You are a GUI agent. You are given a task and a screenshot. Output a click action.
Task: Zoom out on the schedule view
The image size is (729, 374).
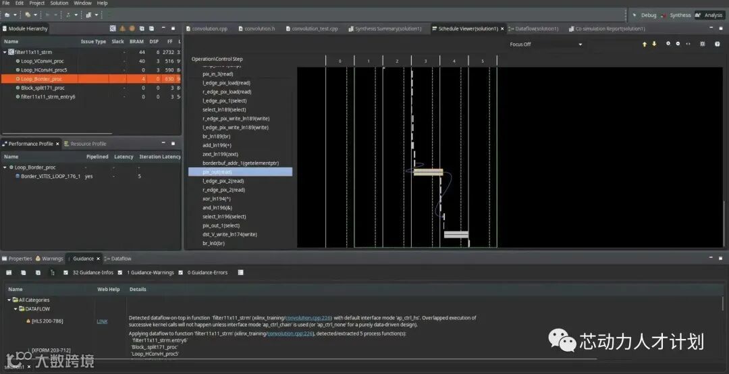point(678,44)
